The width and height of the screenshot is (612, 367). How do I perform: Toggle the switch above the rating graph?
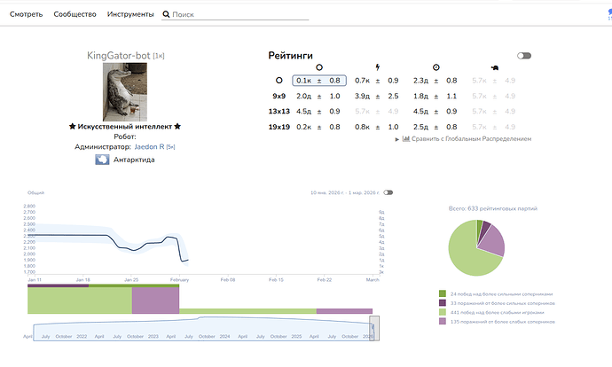[x=388, y=192]
